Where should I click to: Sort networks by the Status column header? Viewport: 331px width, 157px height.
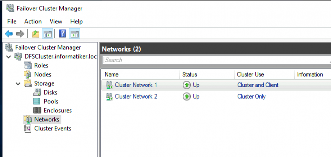coord(190,75)
